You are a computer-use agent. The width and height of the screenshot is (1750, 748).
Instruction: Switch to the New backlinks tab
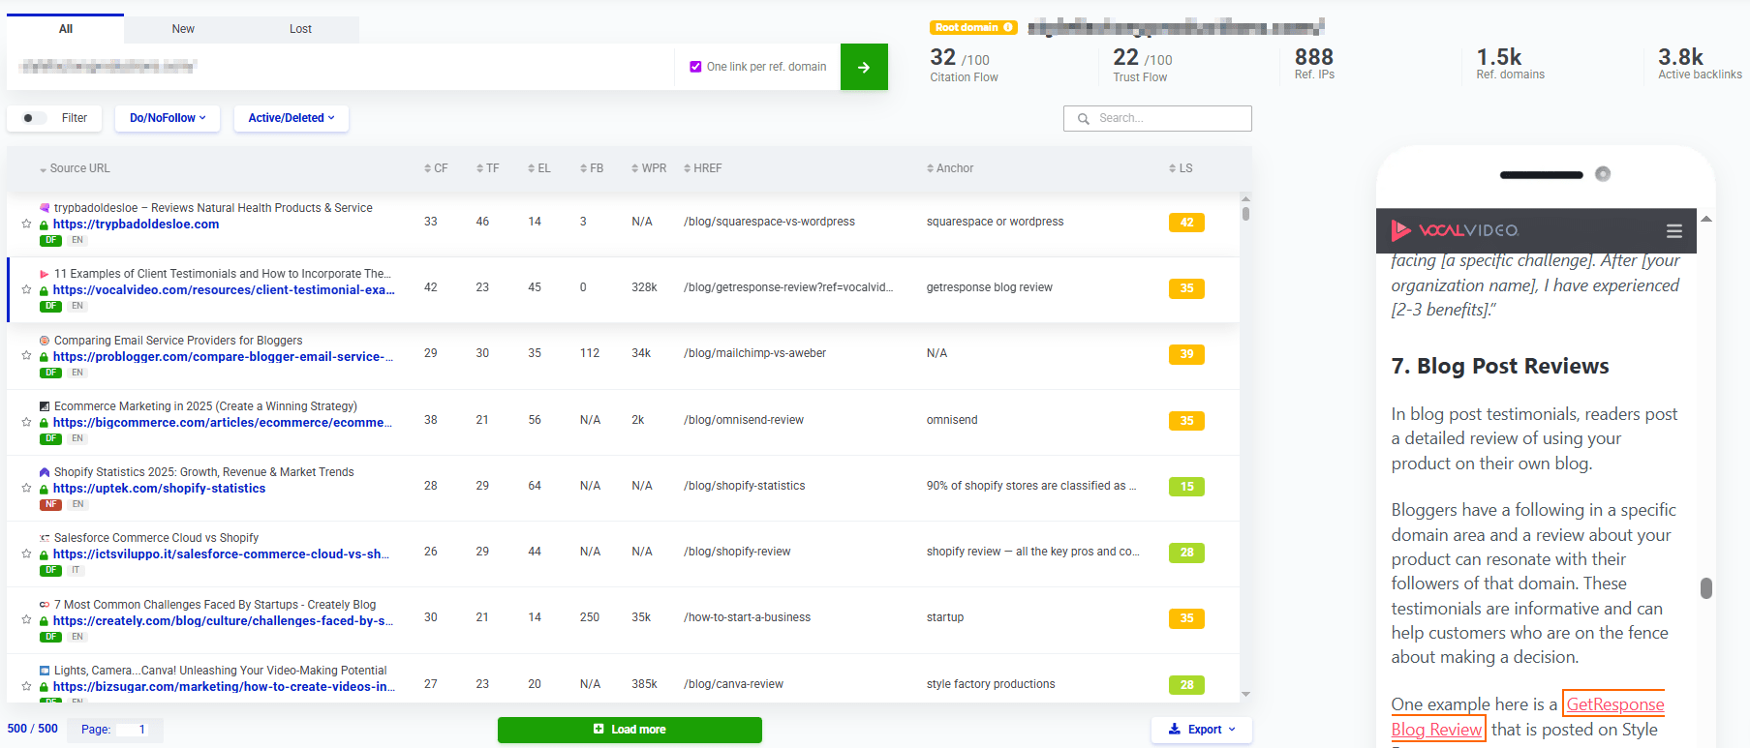183,29
